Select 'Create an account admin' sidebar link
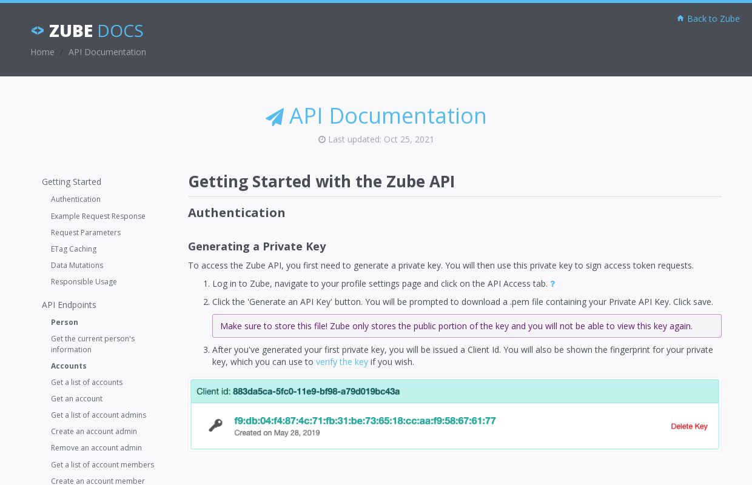The width and height of the screenshot is (752, 485). click(94, 431)
